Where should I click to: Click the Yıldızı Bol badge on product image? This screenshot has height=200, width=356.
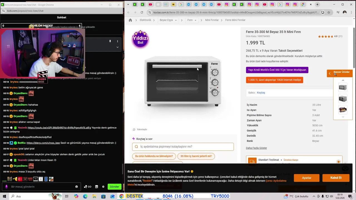click(140, 39)
